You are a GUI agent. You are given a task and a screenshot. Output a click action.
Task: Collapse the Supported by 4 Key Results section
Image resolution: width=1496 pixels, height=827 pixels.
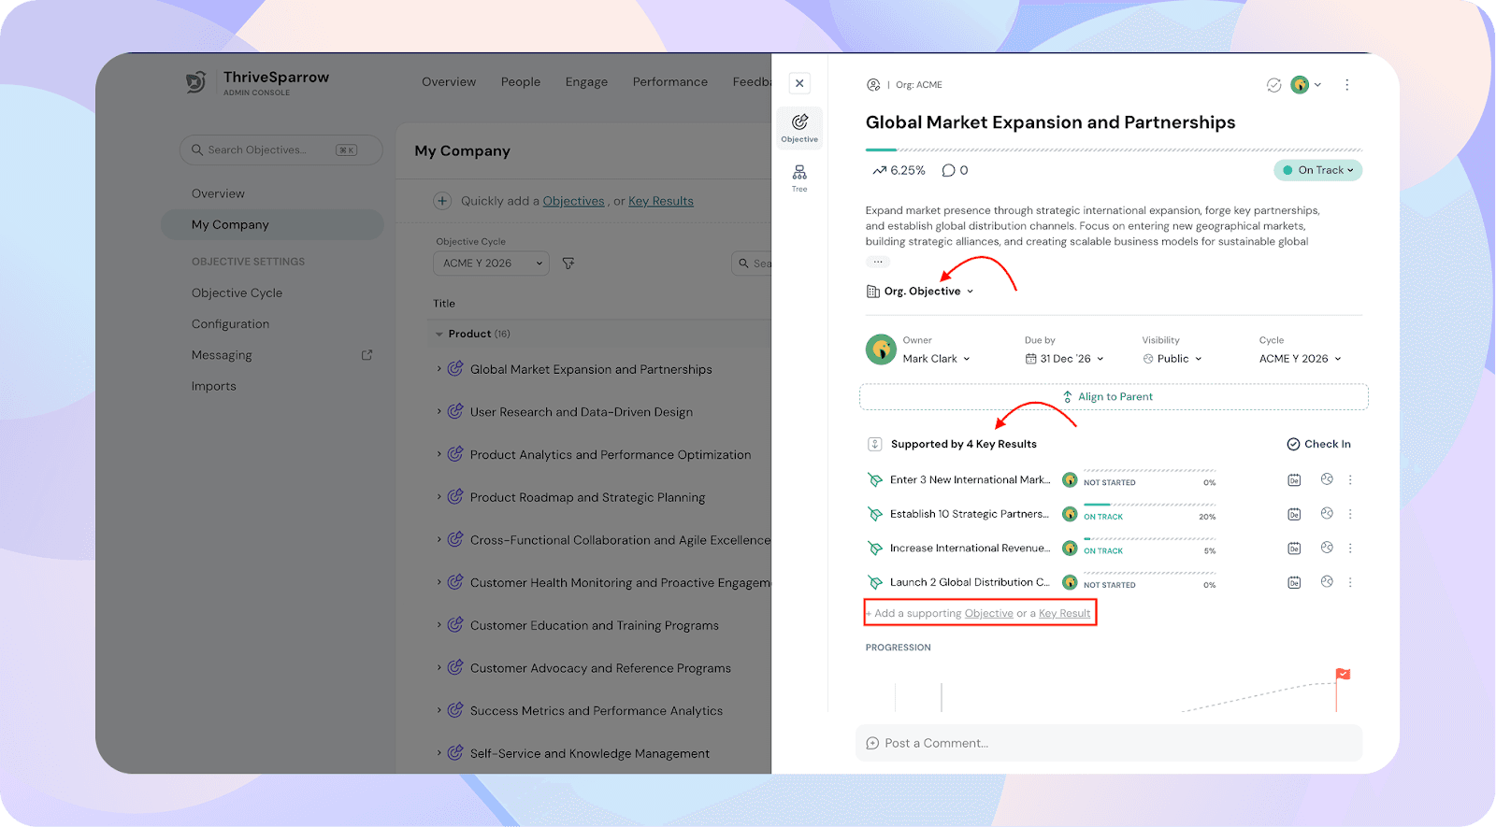point(875,444)
